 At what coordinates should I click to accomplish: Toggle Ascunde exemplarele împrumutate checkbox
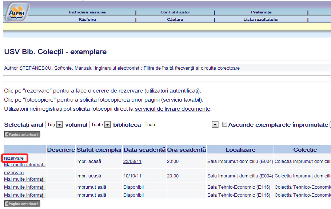[x=224, y=124]
